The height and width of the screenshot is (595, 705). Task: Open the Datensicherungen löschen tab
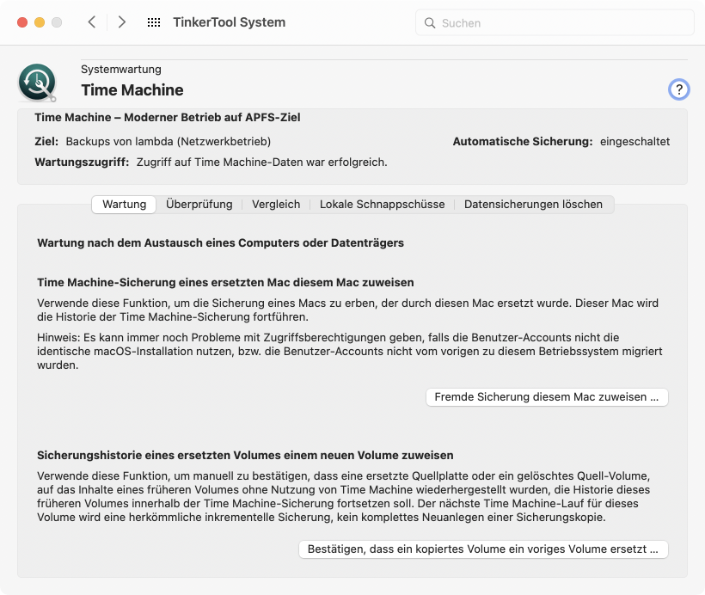[533, 204]
